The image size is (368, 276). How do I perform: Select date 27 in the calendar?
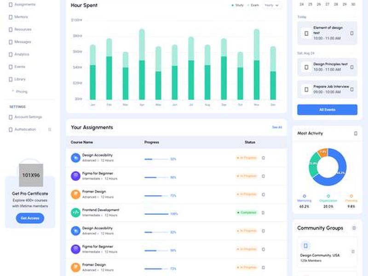tap(328, 4)
